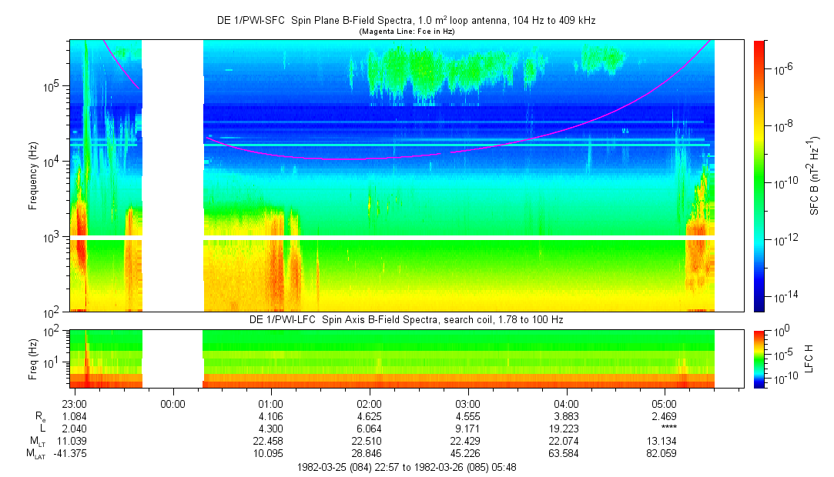Click the 'Freq (Hz)' lower axis label

pyautogui.click(x=33, y=358)
